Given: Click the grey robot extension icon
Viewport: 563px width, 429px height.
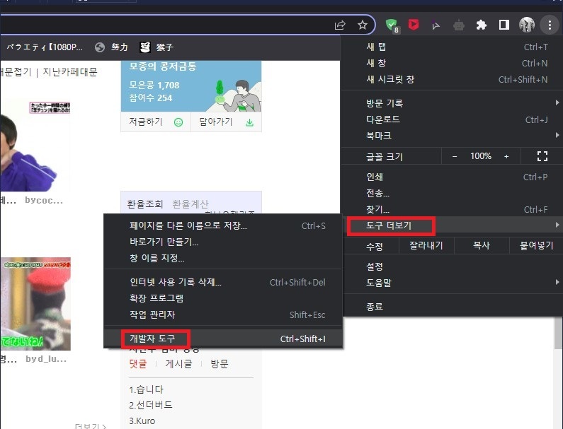Looking at the screenshot, I should 459,25.
